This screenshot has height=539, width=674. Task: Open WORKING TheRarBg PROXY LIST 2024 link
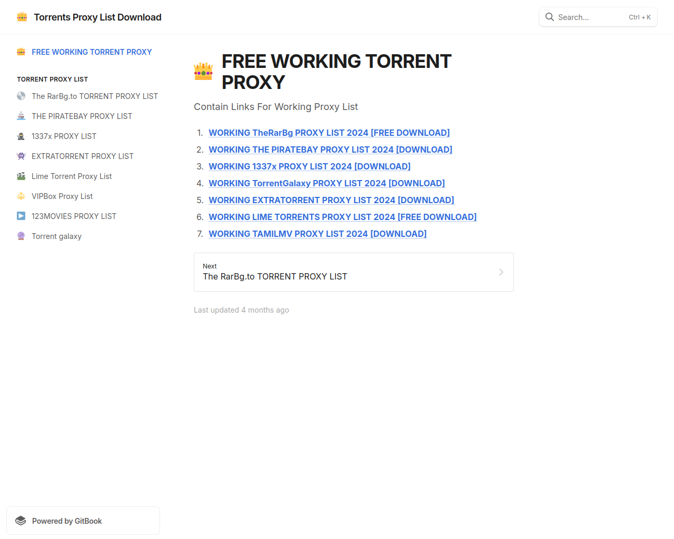[x=329, y=133]
